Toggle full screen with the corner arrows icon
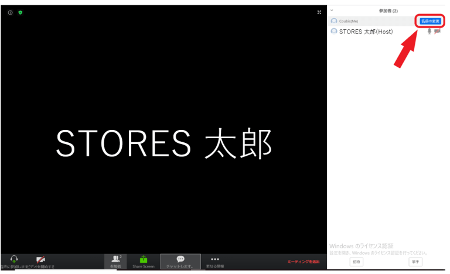Screen dimensions: 450x274 click(x=319, y=12)
